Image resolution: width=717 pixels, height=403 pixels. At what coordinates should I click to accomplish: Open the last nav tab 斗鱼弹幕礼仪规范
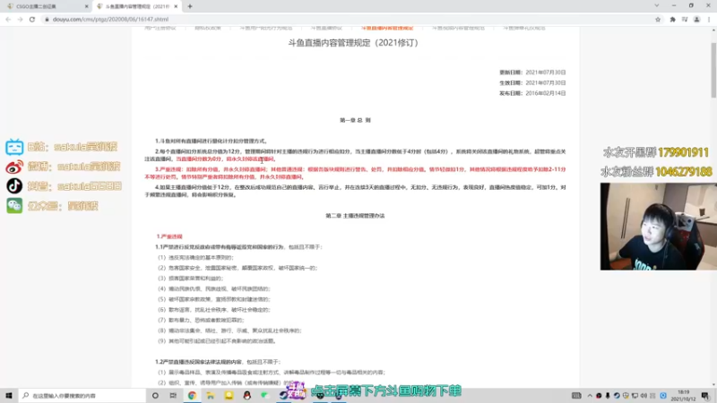524,29
